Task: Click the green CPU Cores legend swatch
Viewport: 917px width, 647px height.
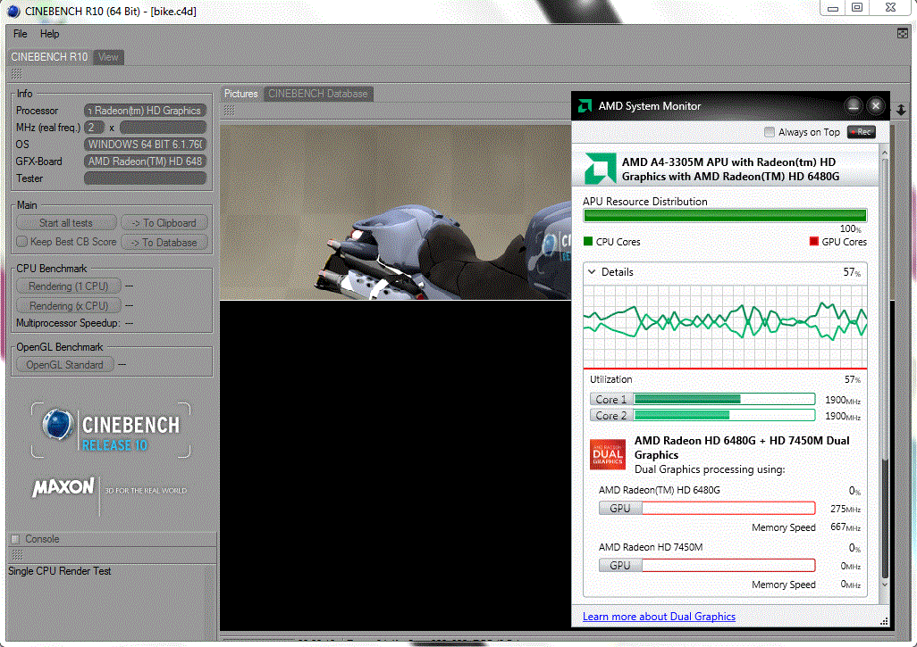Action: (x=588, y=241)
